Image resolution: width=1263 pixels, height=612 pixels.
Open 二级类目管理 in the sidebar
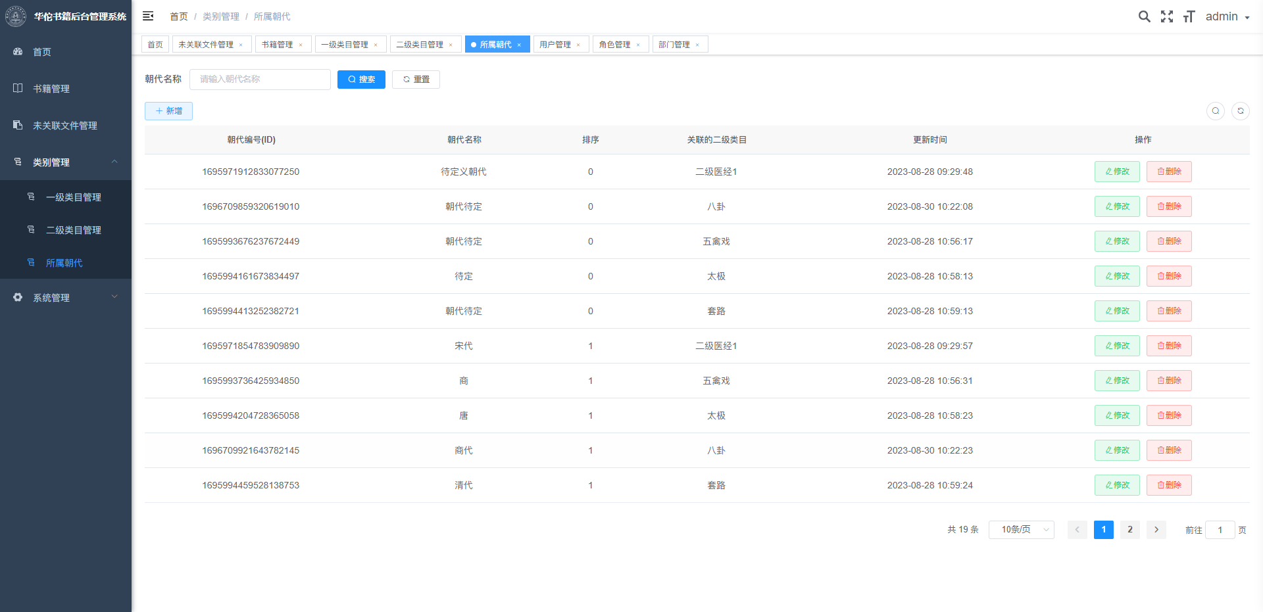66,229
